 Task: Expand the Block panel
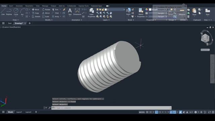click(x=131, y=20)
